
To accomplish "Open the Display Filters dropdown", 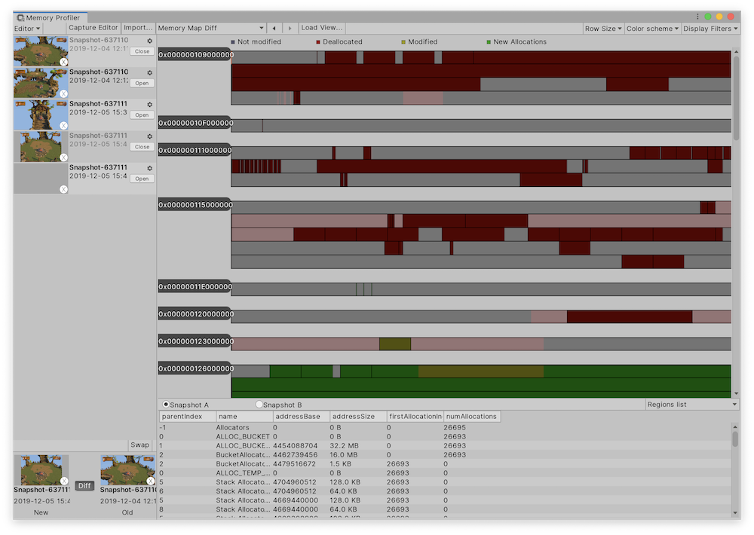I will click(712, 28).
